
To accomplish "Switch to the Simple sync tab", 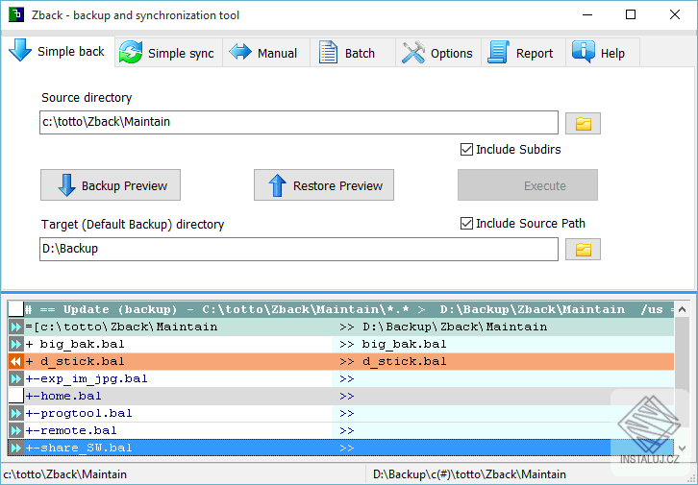I will pyautogui.click(x=168, y=53).
